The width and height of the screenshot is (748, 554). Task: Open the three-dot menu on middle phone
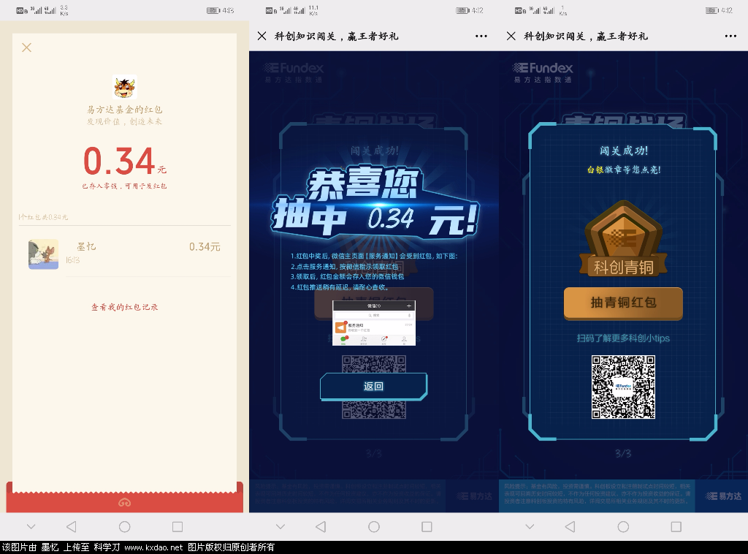point(481,36)
